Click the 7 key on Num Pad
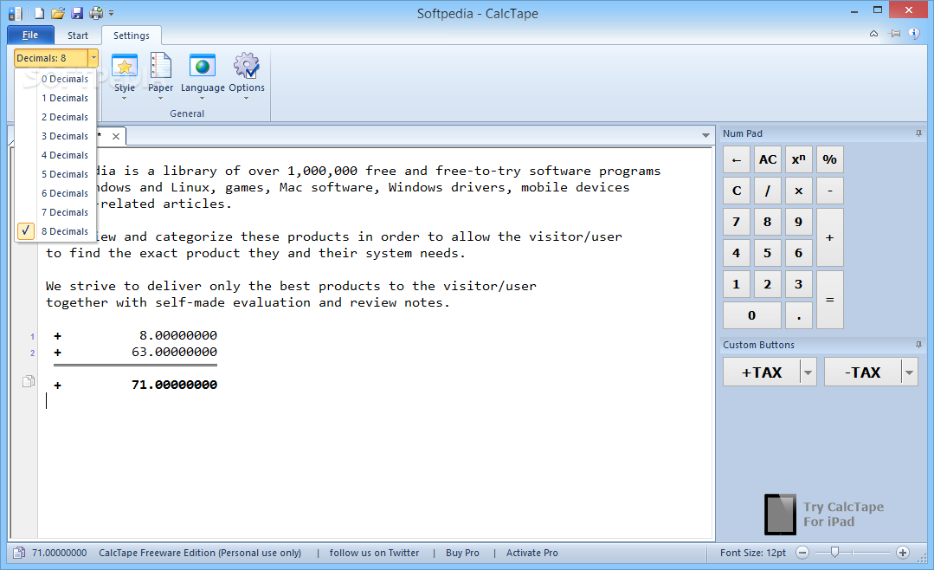934x570 pixels. pyautogui.click(x=737, y=222)
